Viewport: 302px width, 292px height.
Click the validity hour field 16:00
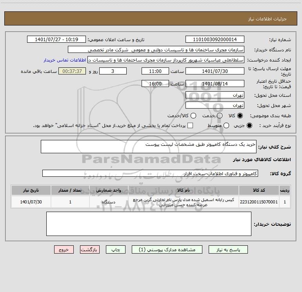coord(155,83)
